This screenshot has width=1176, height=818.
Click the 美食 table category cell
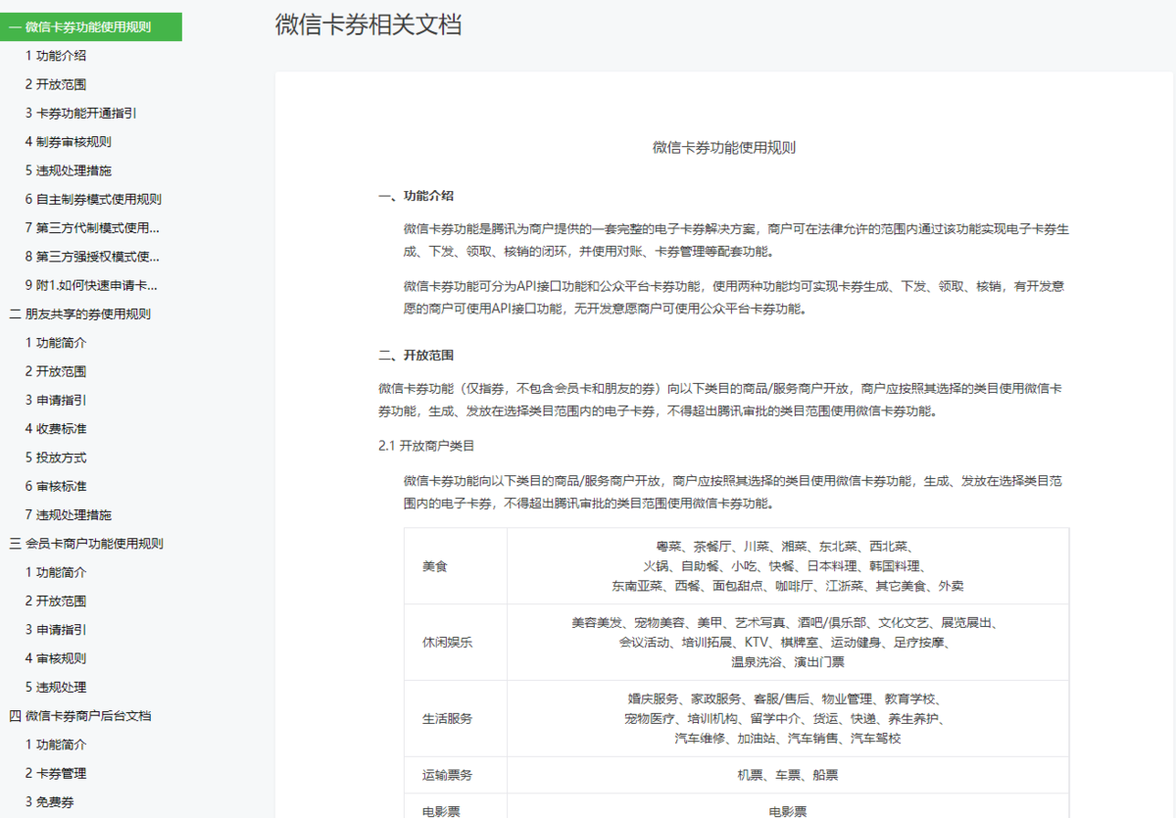(456, 566)
